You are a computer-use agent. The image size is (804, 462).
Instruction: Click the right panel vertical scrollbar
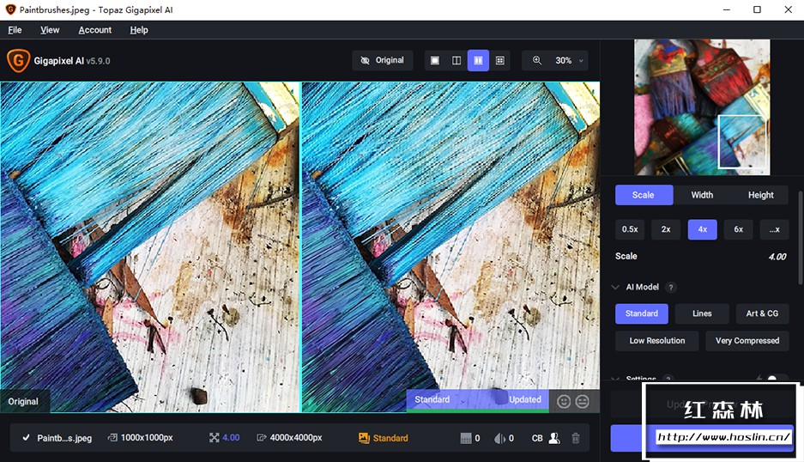pyautogui.click(x=801, y=238)
